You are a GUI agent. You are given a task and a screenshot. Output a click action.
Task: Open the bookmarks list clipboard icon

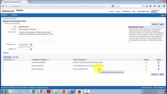pyautogui.click(x=150, y=6)
